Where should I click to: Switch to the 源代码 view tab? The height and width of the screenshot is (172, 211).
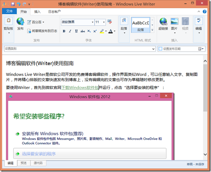click(38, 163)
